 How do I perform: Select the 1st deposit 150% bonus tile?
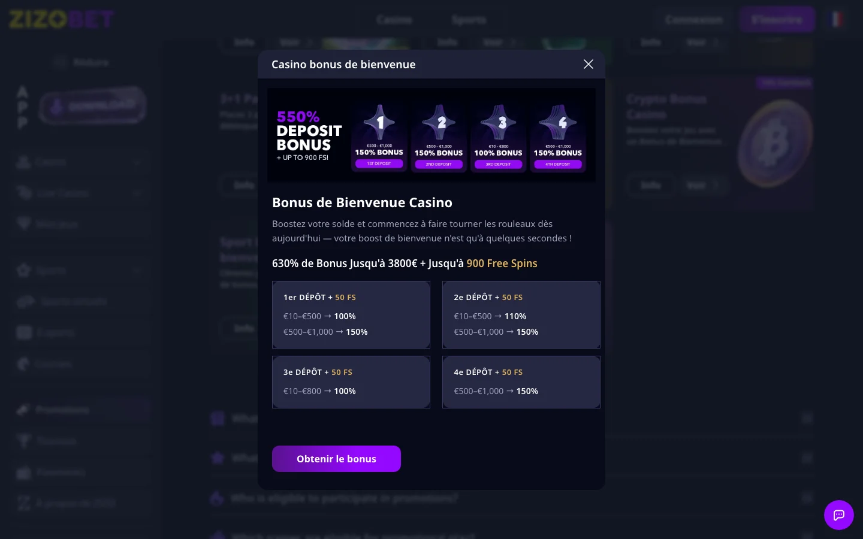coord(379,137)
